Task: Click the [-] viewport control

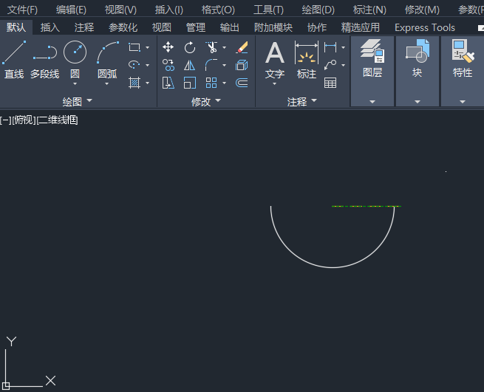Action: pos(6,120)
